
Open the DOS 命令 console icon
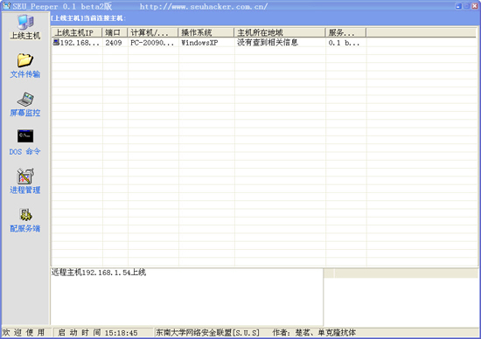coord(25,136)
